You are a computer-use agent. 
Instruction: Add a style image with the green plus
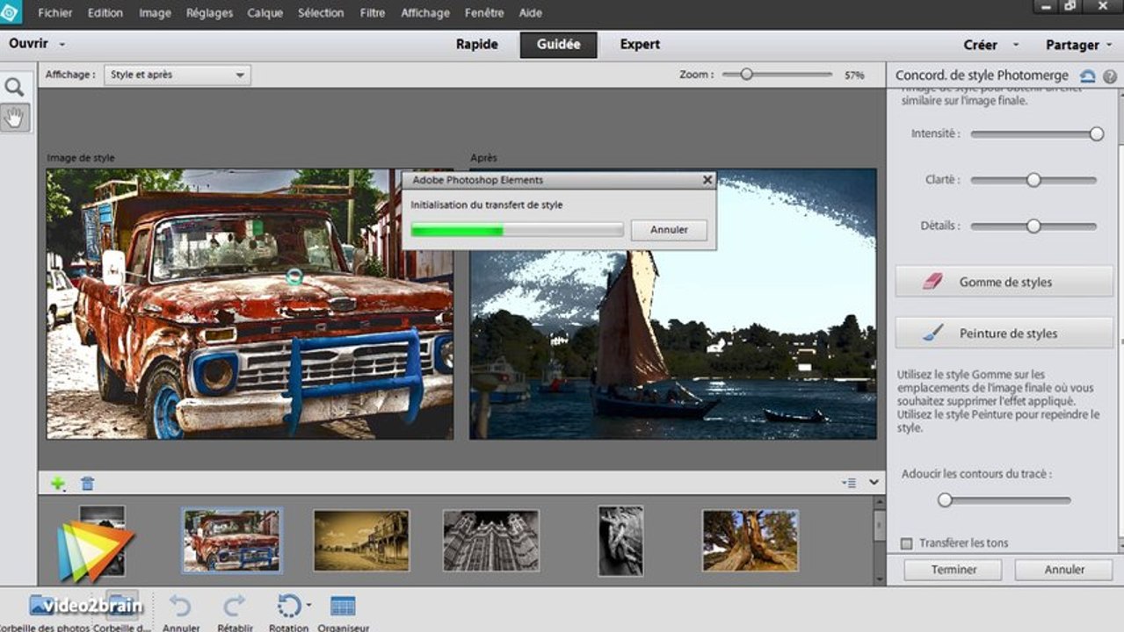point(58,483)
